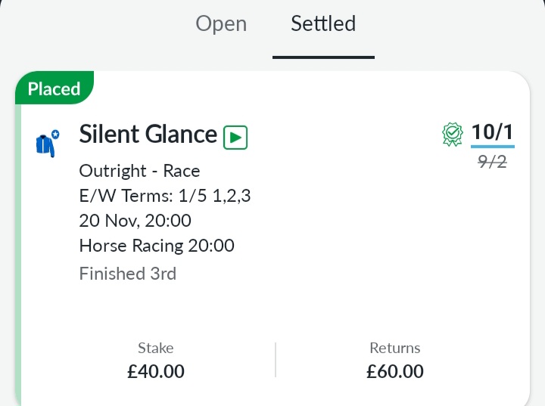Click the green Placed status badge
The image size is (545, 406).
click(x=54, y=88)
